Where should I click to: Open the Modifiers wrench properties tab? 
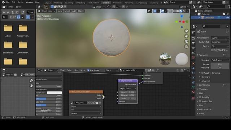pos(193,68)
